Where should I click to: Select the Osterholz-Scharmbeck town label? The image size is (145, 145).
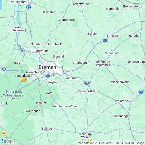46,44
